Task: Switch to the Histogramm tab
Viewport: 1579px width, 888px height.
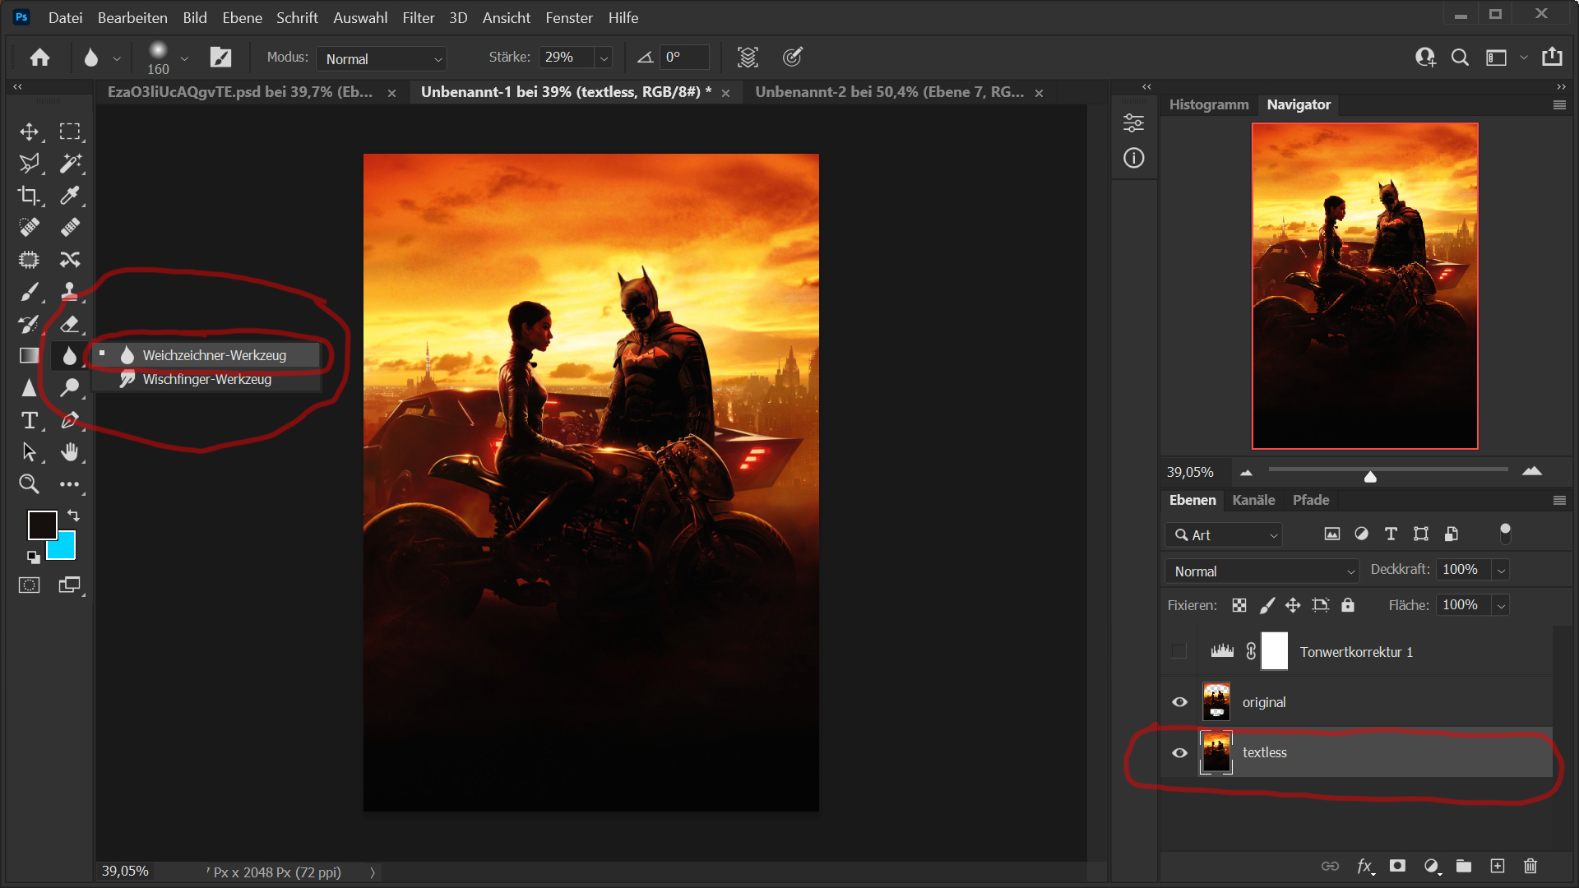Action: (x=1209, y=104)
